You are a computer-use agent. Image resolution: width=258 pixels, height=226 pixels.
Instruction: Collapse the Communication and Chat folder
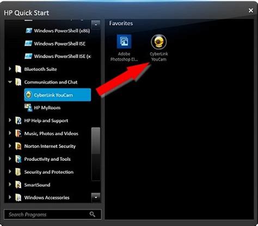(x=10, y=82)
